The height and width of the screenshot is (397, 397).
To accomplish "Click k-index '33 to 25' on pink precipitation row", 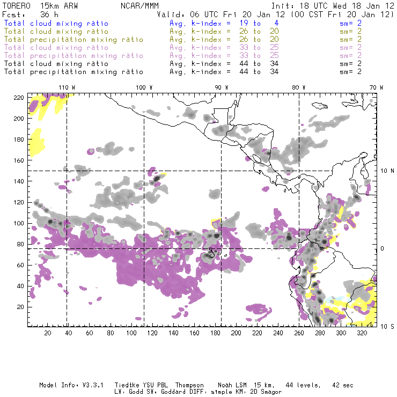I will tap(259, 56).
